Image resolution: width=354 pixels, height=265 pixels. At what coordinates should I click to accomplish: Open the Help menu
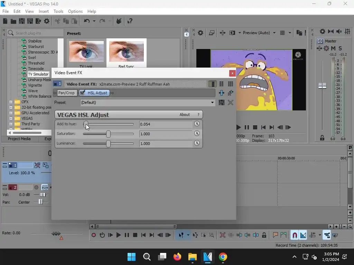[x=92, y=11]
